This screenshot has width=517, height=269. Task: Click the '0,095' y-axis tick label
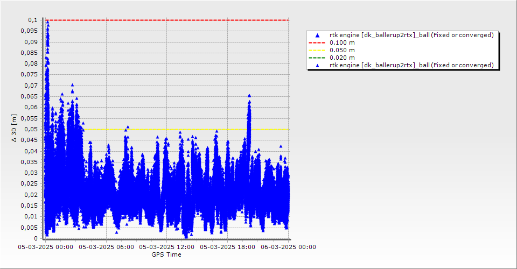coord(29,31)
